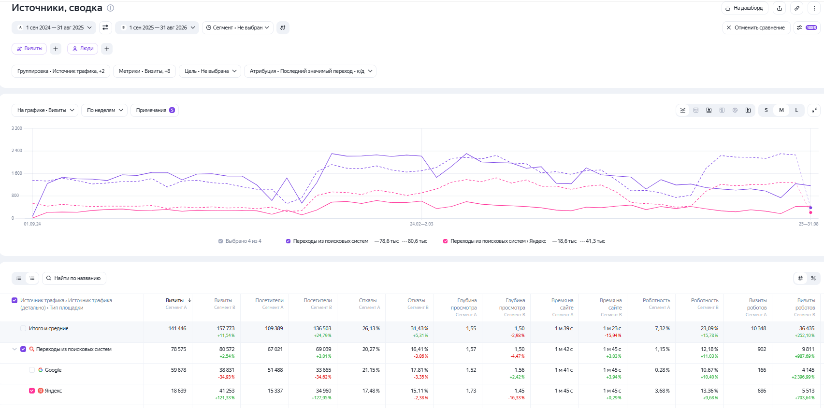This screenshot has height=408, width=824.
Task: Toggle the header select-all checkbox
Action: click(14, 300)
